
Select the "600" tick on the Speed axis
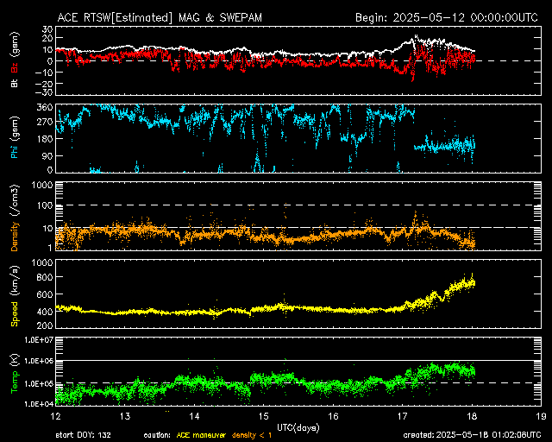[x=45, y=294]
